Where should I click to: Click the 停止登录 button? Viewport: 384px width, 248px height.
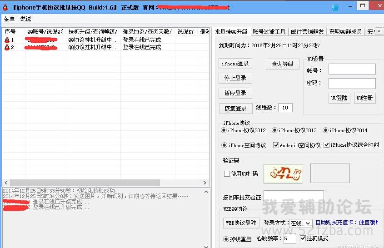coord(235,78)
